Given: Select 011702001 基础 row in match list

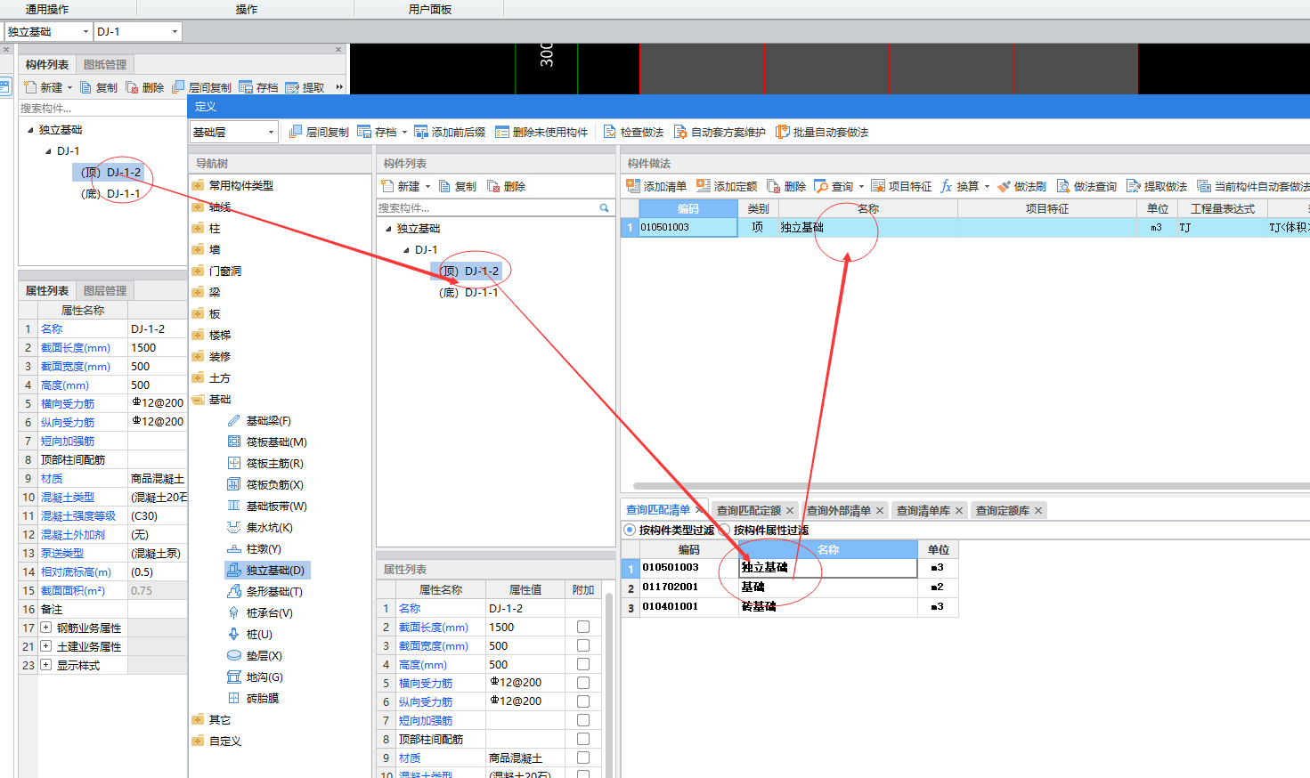Looking at the screenshot, I should (x=789, y=587).
